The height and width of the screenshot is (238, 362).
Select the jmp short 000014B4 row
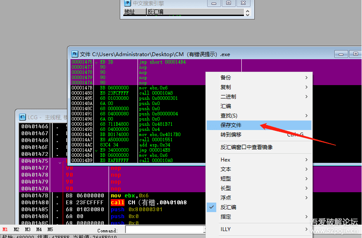(x=156, y=62)
